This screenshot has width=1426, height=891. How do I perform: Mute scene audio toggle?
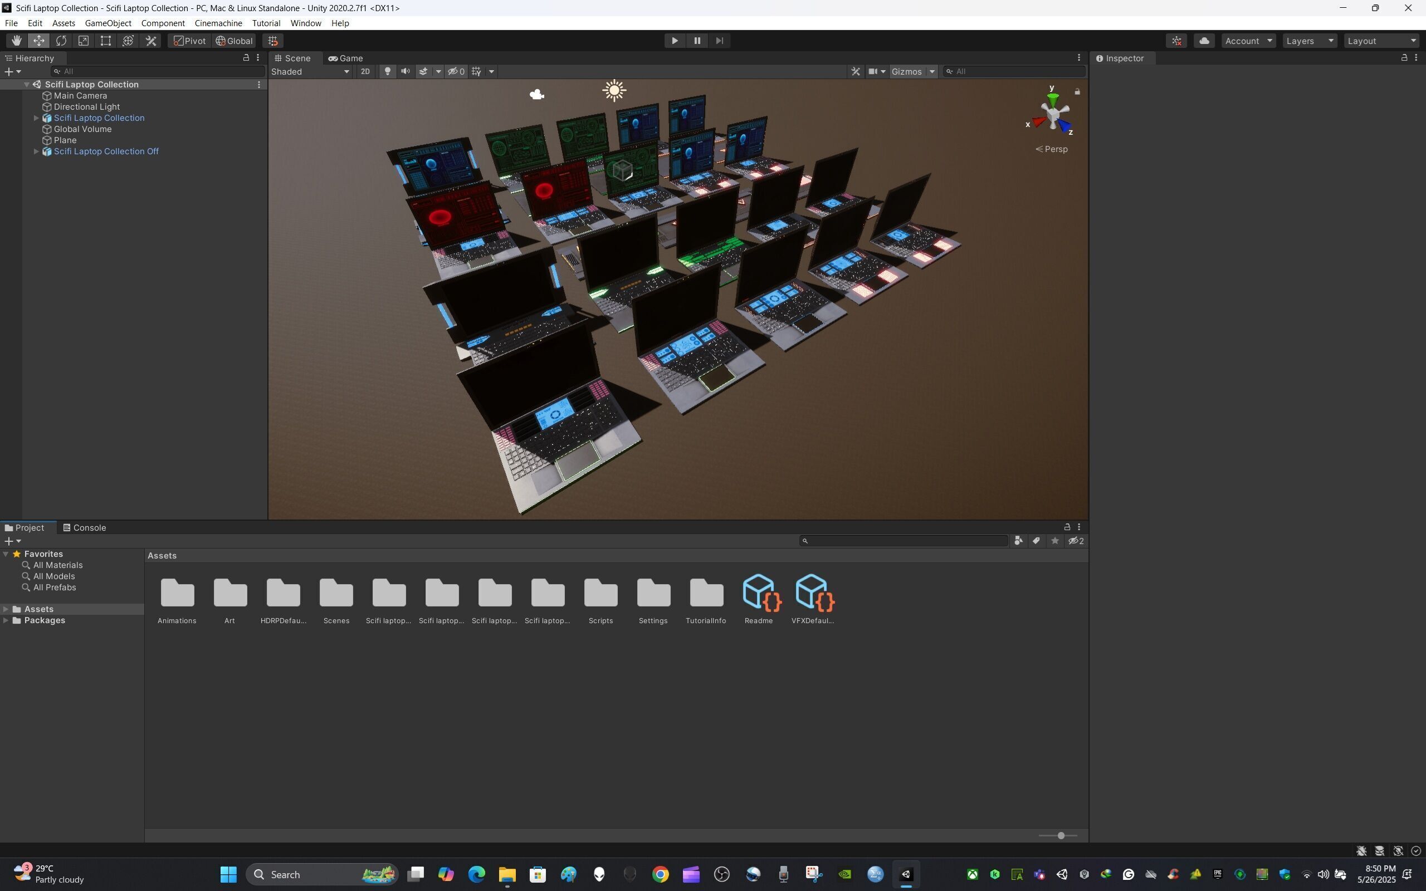click(406, 71)
